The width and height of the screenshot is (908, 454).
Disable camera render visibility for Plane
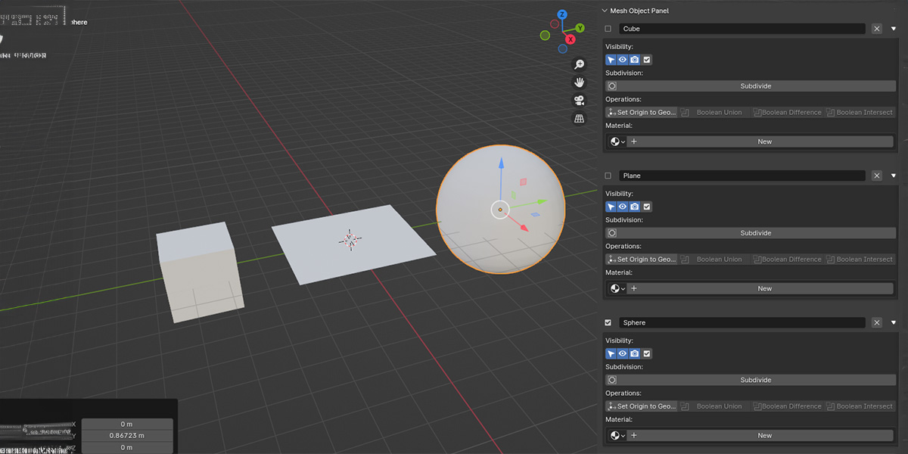click(x=634, y=206)
